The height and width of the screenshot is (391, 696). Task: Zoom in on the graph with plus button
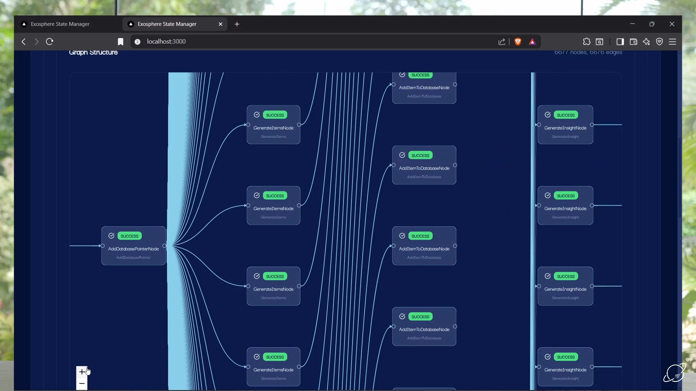tap(82, 371)
